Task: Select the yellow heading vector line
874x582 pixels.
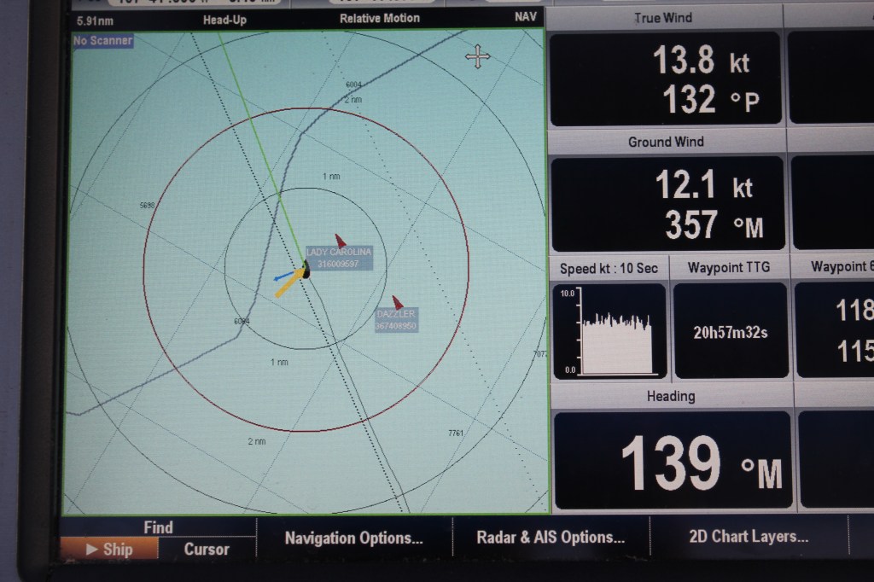Action: pos(288,284)
